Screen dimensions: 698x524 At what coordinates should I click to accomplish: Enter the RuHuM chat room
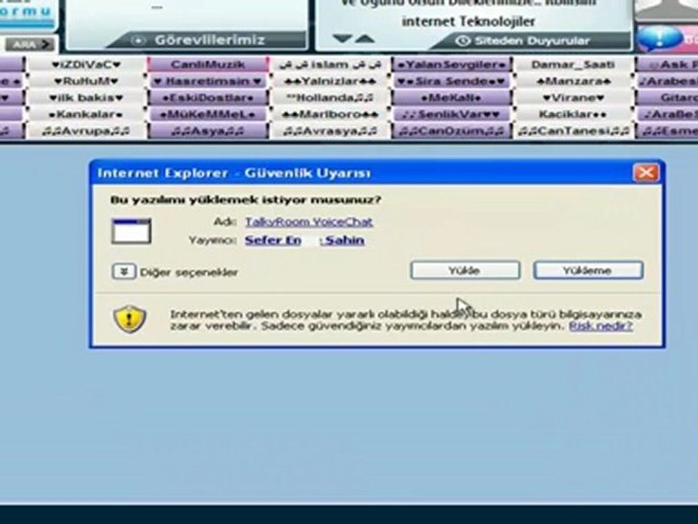click(86, 81)
